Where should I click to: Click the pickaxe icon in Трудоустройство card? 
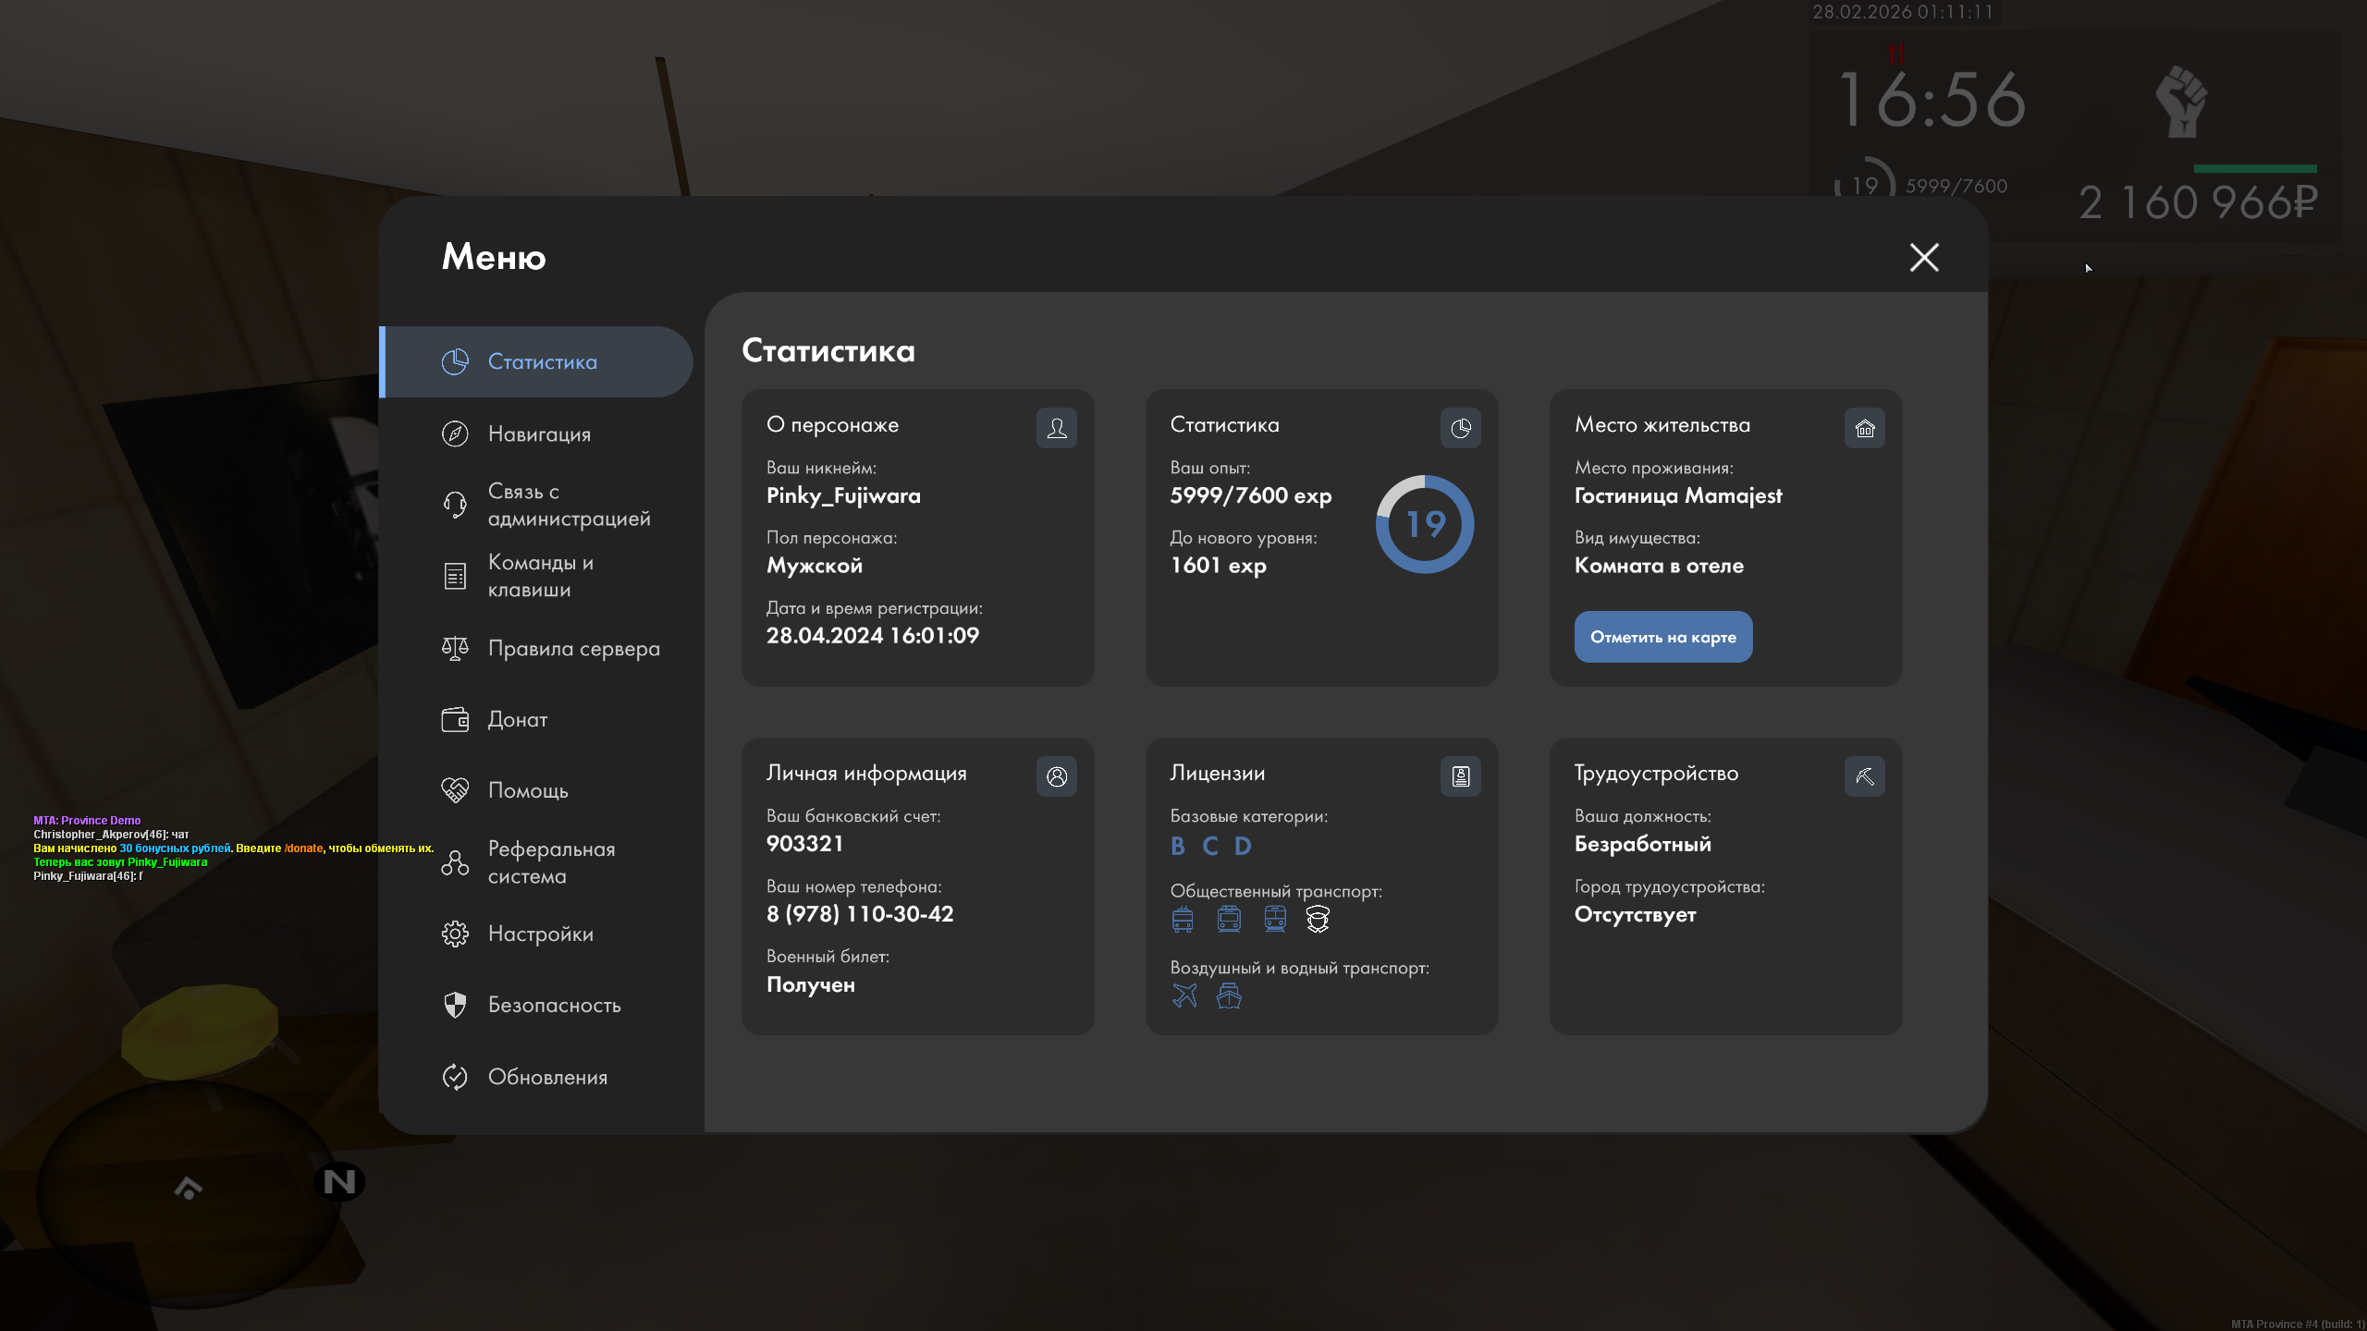1865,776
